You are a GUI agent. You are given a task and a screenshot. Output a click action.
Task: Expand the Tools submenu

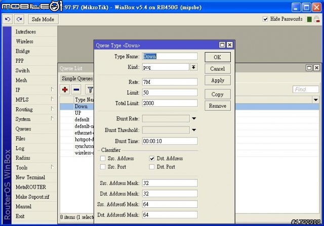click(52, 167)
